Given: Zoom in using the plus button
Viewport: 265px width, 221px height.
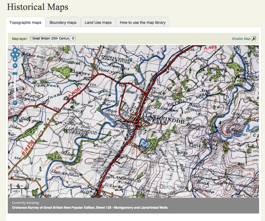Looking at the screenshot, I should point(15,66).
